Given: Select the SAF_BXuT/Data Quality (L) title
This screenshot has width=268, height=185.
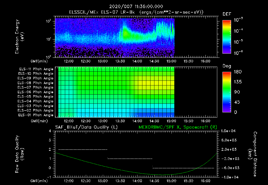Looking at the screenshot, I should click(x=86, y=127).
